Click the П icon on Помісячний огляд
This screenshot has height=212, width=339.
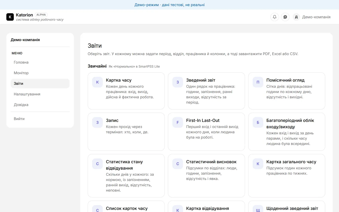click(x=258, y=82)
